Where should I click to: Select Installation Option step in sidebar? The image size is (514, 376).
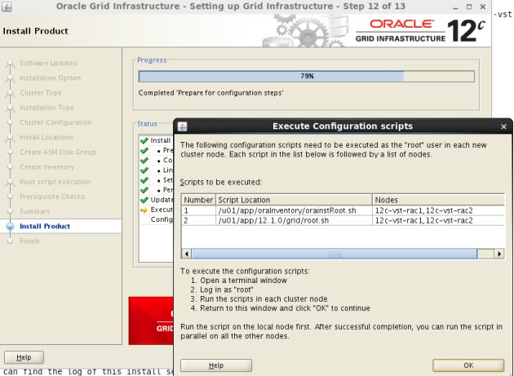50,77
